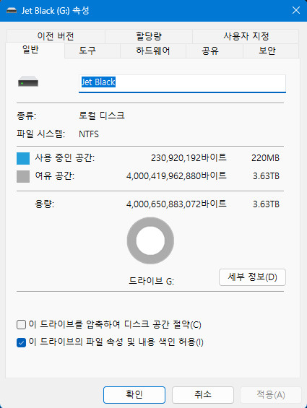This screenshot has height=408, width=307.
Task: Click the 세부 정보(D) button
Action: pos(252,277)
